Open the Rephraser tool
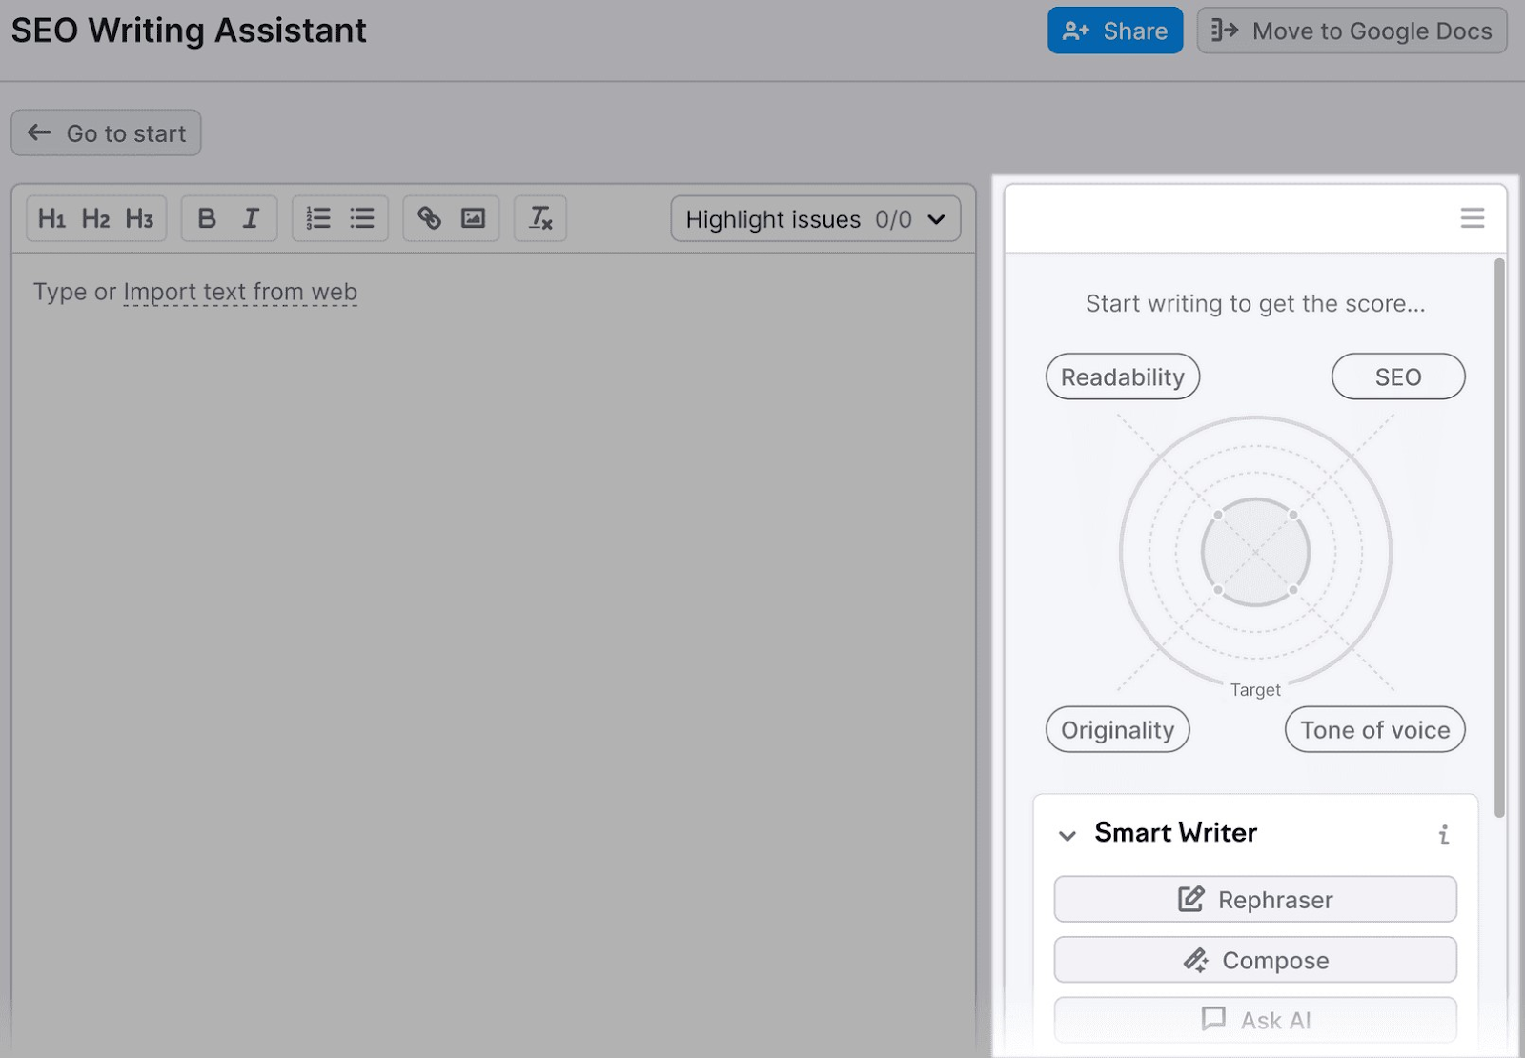The width and height of the screenshot is (1525, 1058). point(1254,899)
